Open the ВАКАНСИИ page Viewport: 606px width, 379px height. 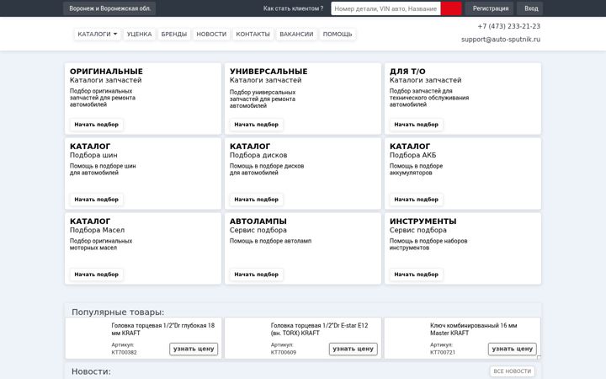(296, 34)
